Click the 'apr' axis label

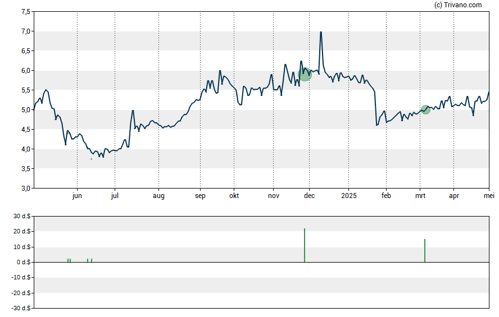[x=454, y=196]
